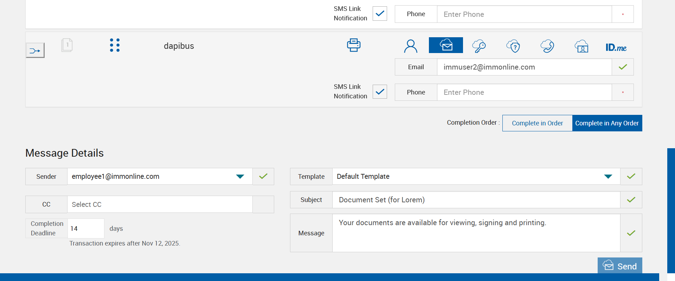Screen dimensions: 675x281
Task: Switch to Complete in Order
Action: pyautogui.click(x=537, y=123)
